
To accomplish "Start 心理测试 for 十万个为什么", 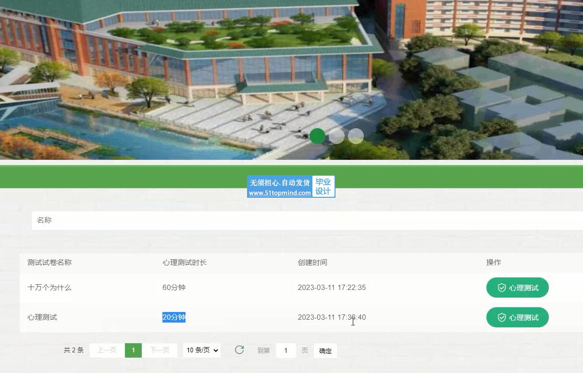I will pos(518,288).
